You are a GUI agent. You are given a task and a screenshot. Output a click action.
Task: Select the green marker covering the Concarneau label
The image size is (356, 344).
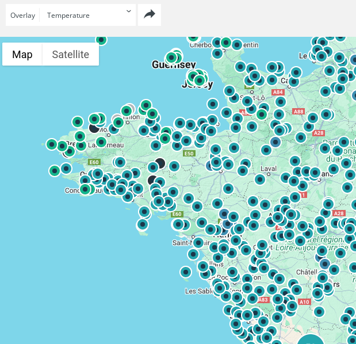click(x=85, y=189)
